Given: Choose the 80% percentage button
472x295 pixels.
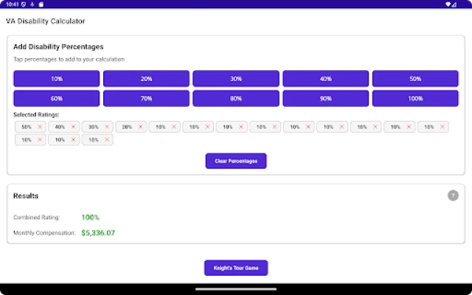Looking at the screenshot, I should coord(236,98).
